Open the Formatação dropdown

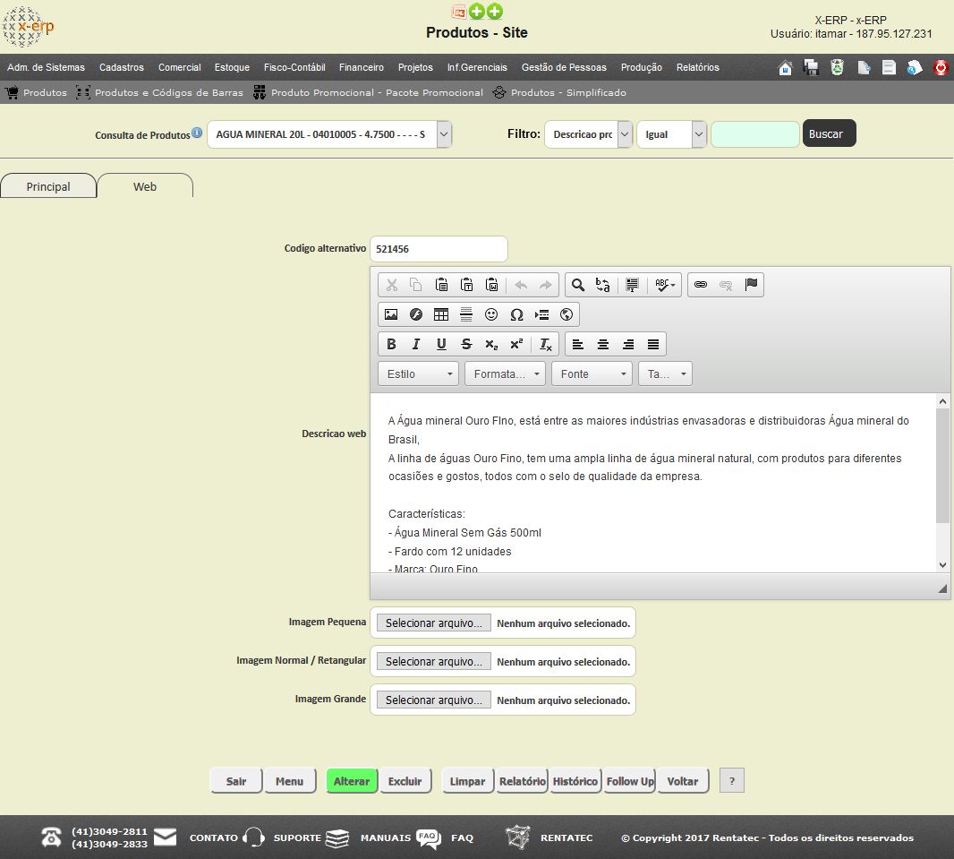(505, 374)
